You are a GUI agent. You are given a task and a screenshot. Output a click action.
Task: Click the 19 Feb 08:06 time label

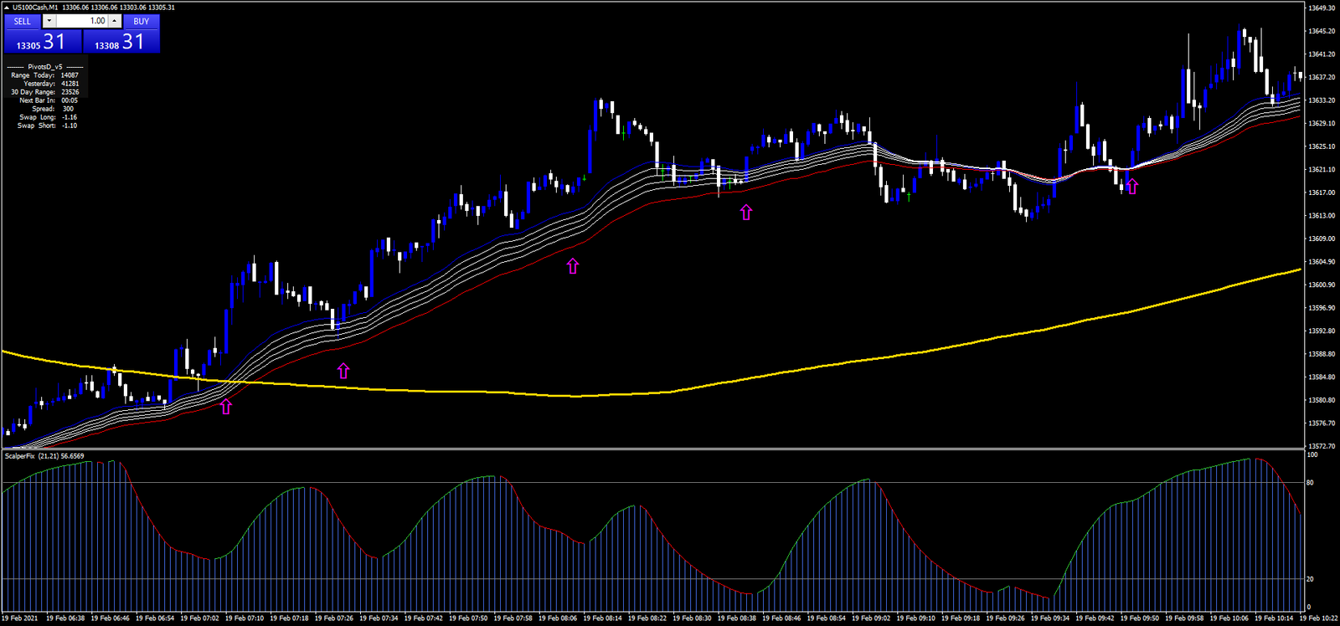558,618
